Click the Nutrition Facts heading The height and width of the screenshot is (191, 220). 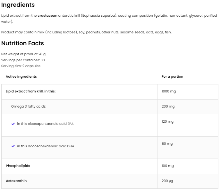(22, 43)
